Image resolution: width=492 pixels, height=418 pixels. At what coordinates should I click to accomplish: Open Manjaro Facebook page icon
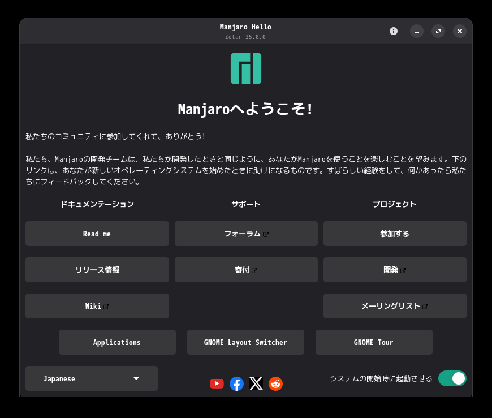pos(236,383)
